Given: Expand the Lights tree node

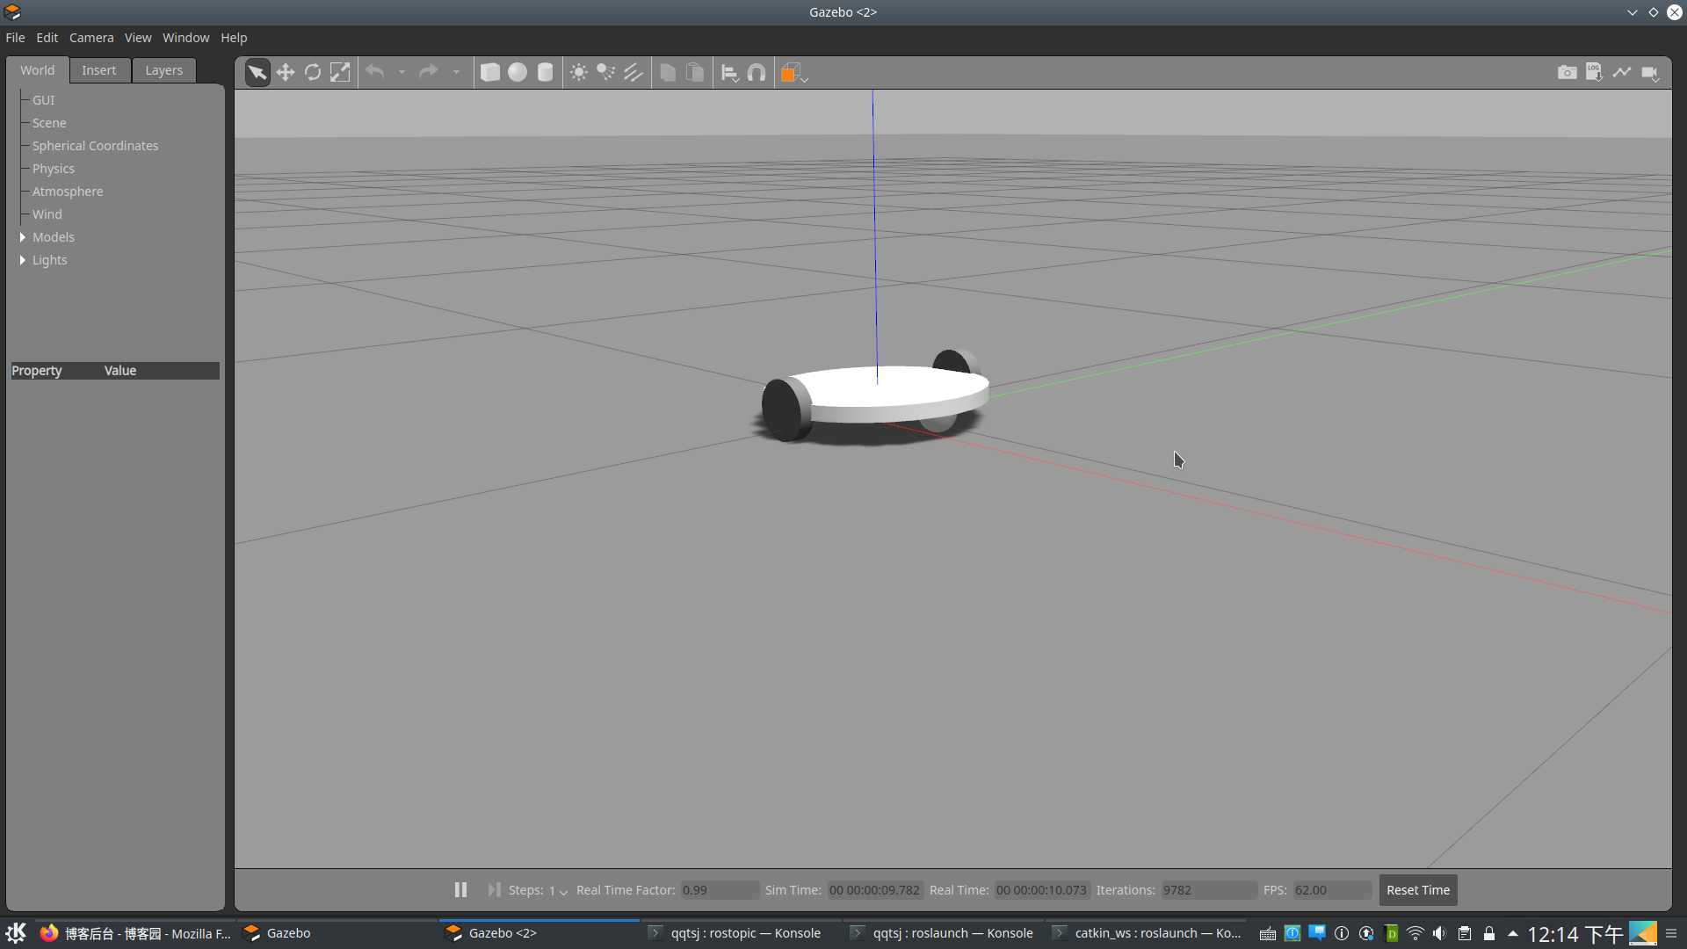Looking at the screenshot, I should [x=22, y=260].
